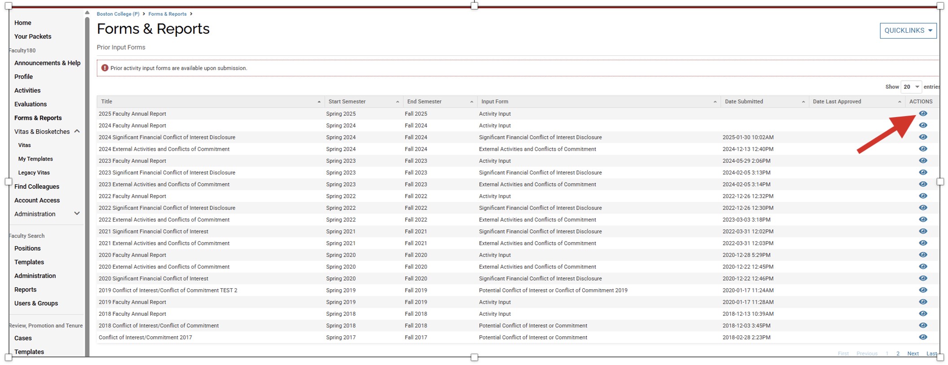View Conflict of Interest/Commitment 2017 form
The image size is (948, 365).
tap(923, 337)
